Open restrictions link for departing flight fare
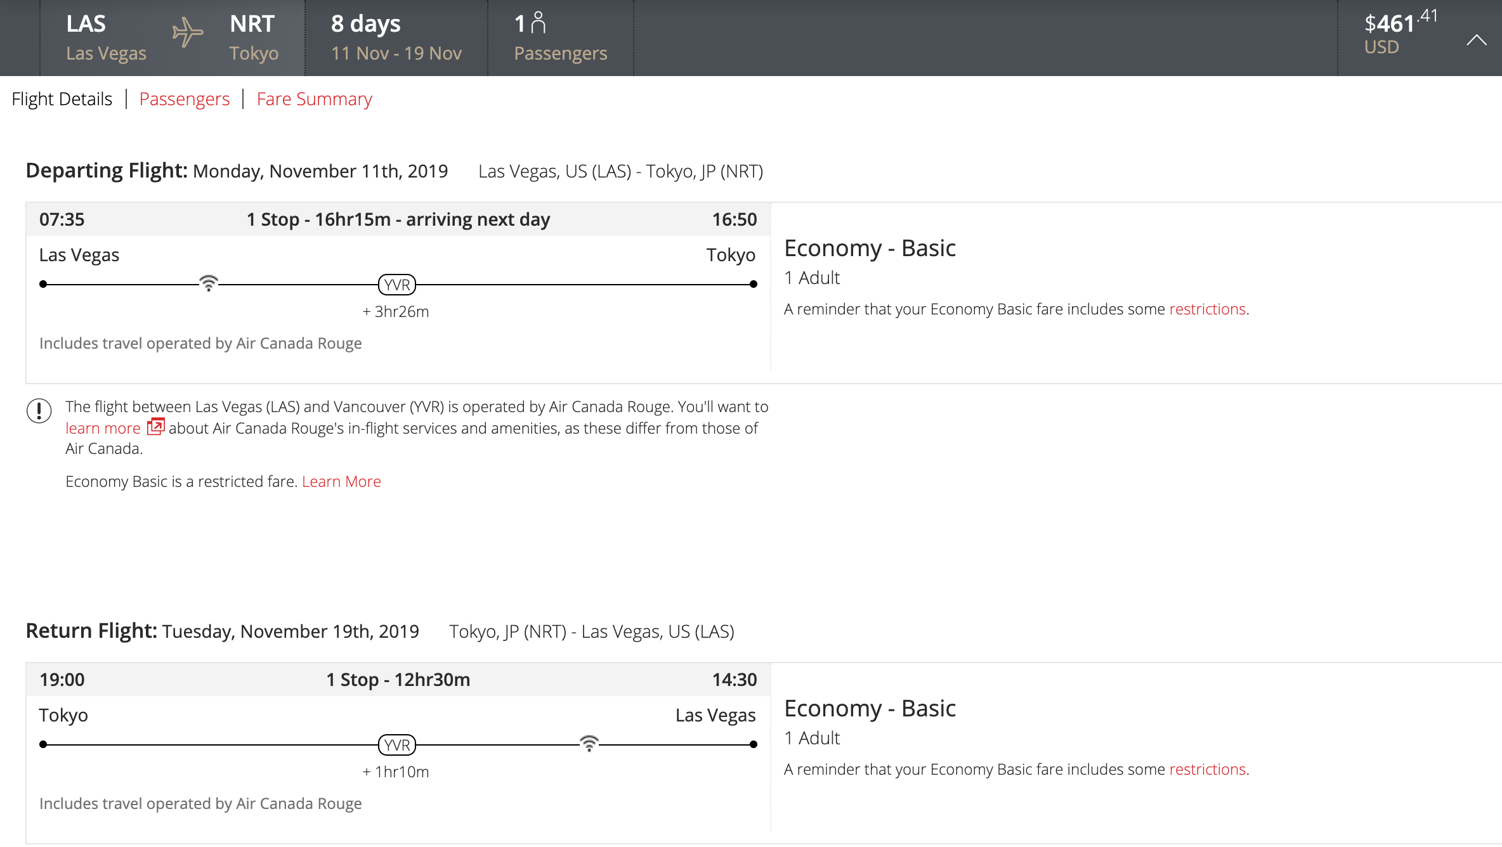This screenshot has height=847, width=1502. click(x=1207, y=309)
